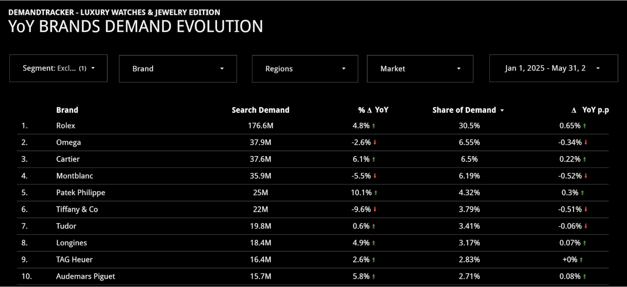Screen dimensions: 627x287
Task: Click TAG Heuer's green up arrow for YoY p.p
Action: tap(581, 260)
